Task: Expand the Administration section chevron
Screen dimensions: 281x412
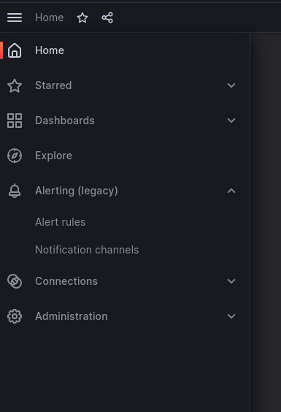Action: (x=231, y=316)
